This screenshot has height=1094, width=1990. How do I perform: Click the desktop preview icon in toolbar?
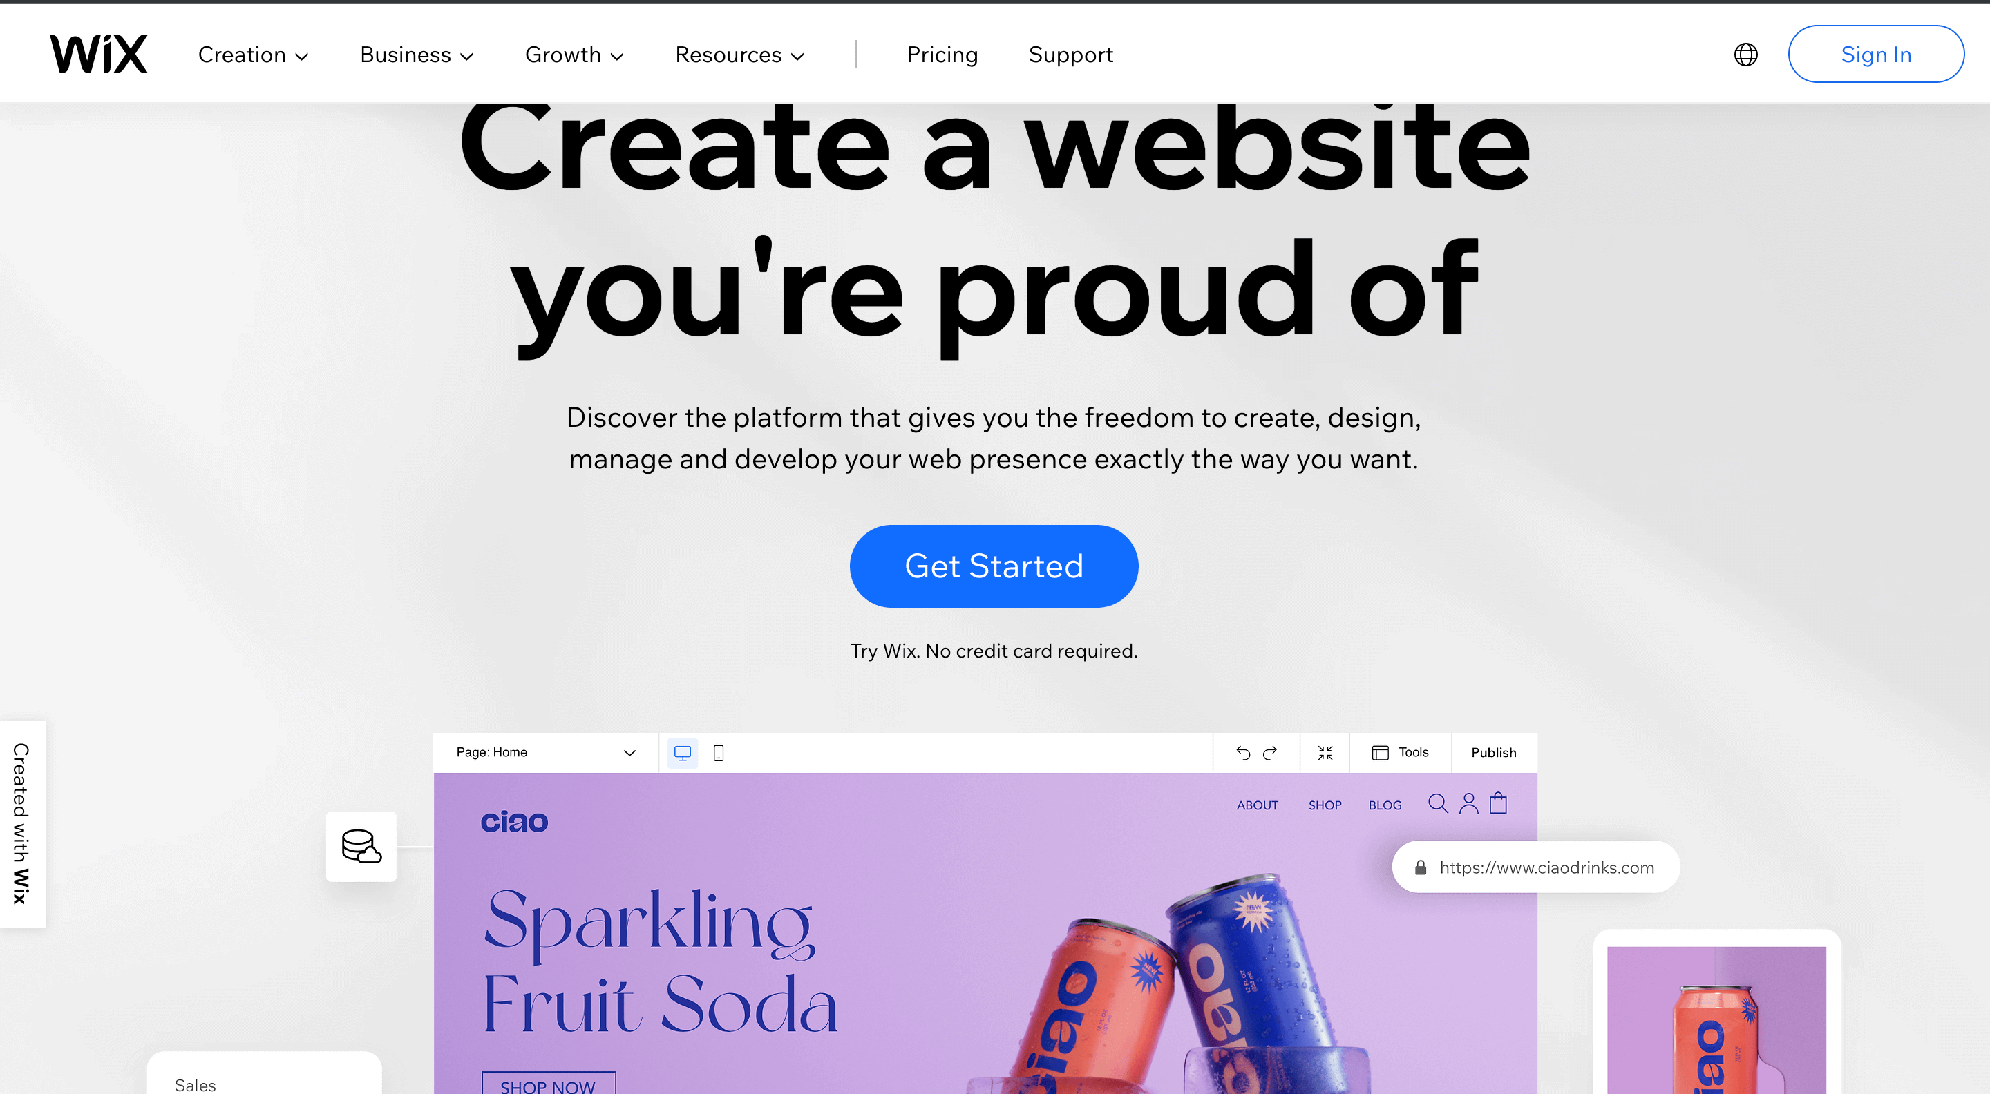pos(683,752)
